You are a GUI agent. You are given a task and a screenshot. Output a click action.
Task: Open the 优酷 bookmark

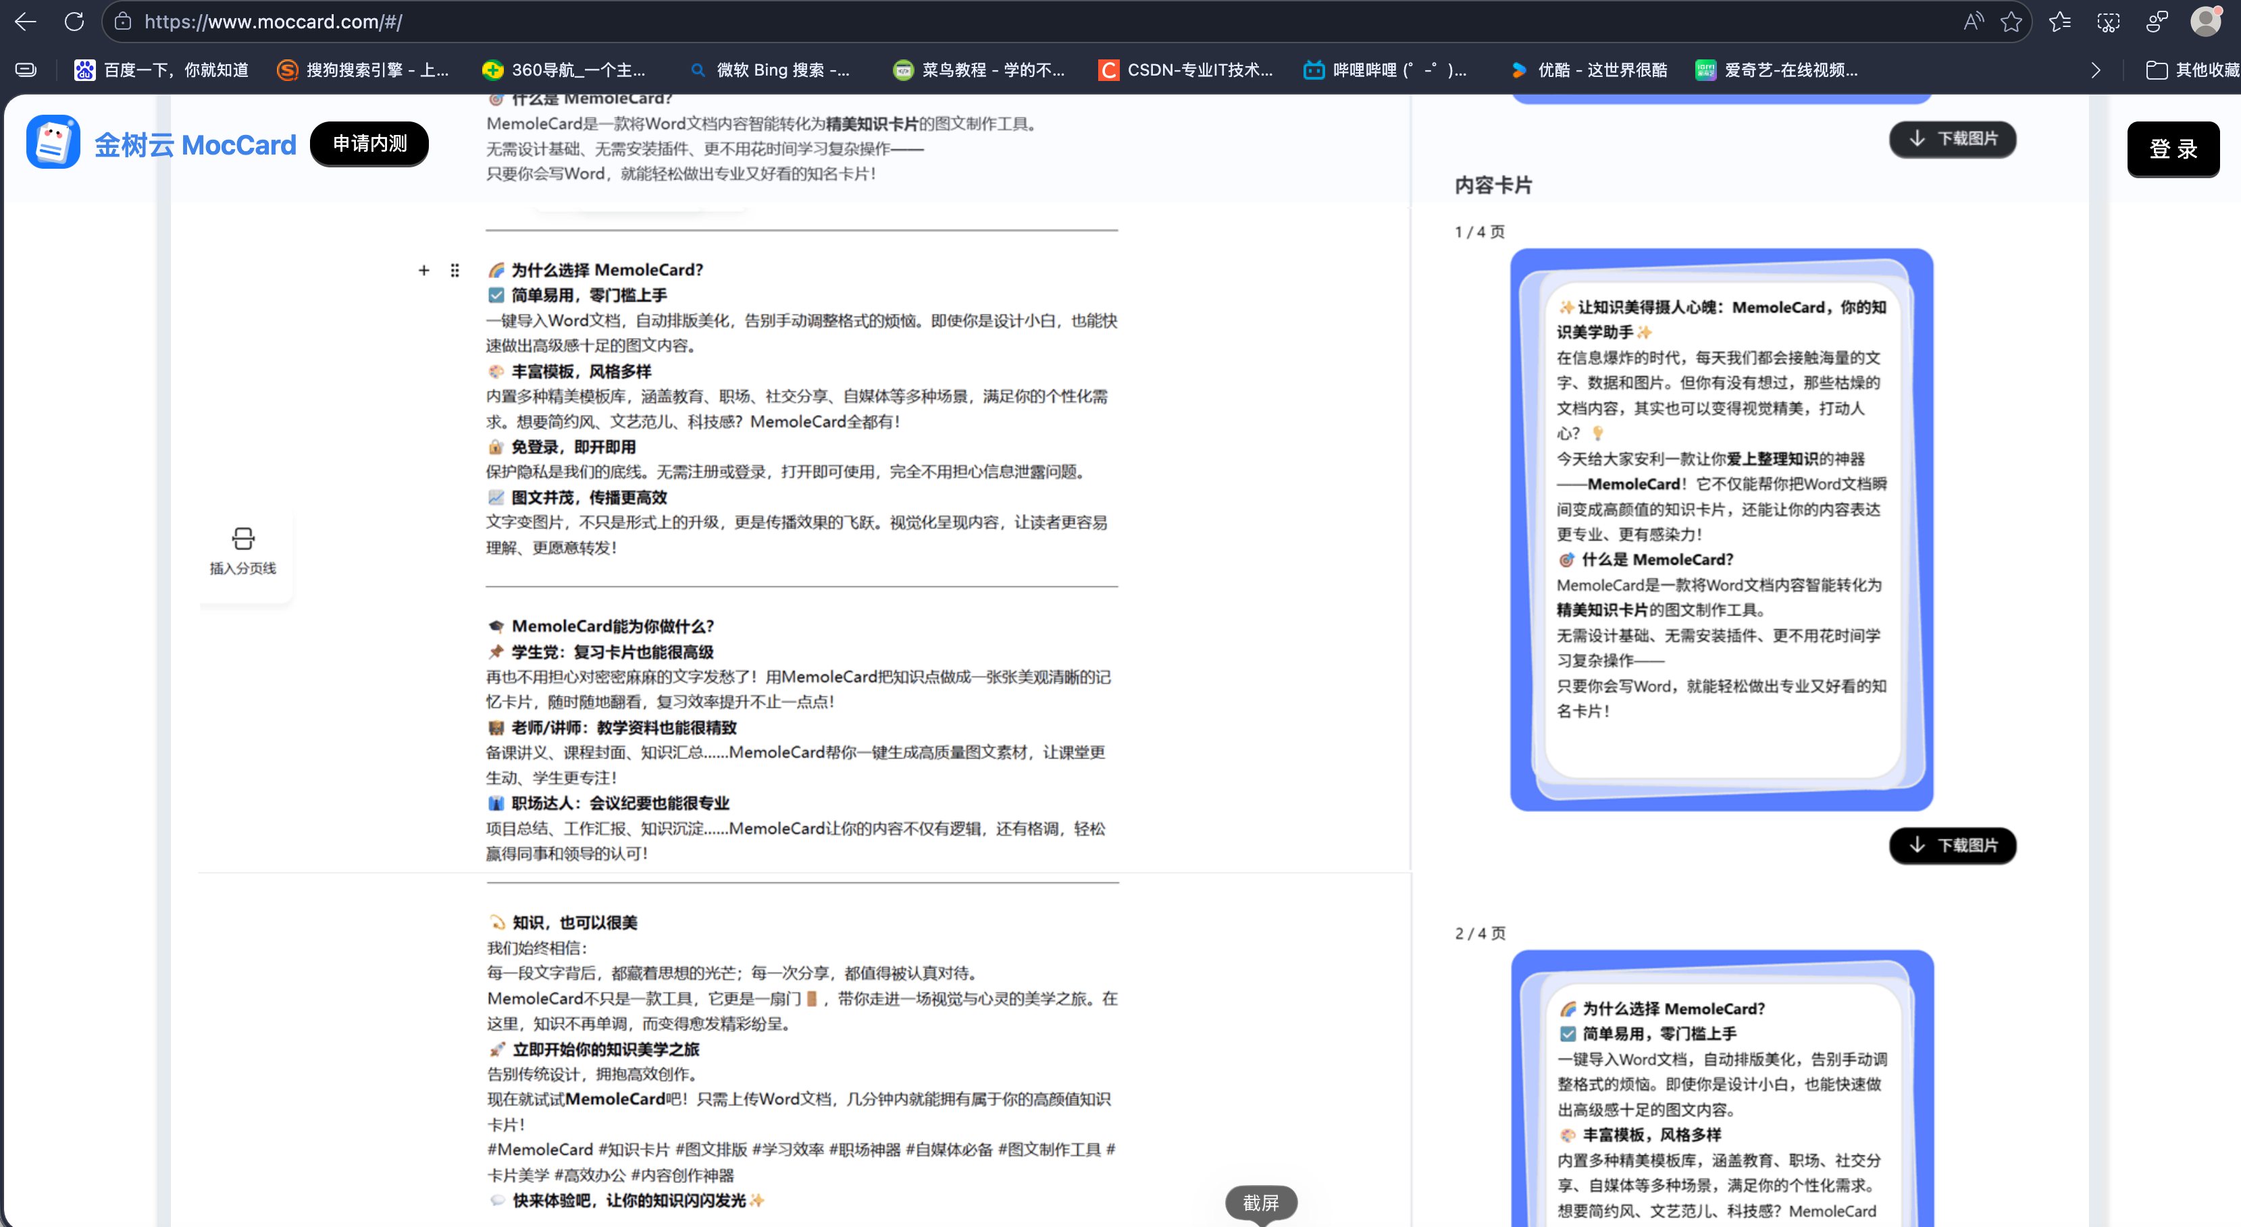tap(1589, 70)
